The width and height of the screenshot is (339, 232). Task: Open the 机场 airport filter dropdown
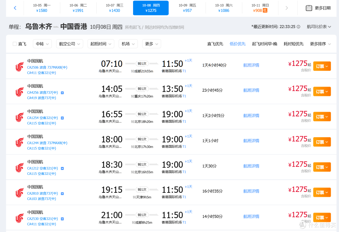(128, 44)
